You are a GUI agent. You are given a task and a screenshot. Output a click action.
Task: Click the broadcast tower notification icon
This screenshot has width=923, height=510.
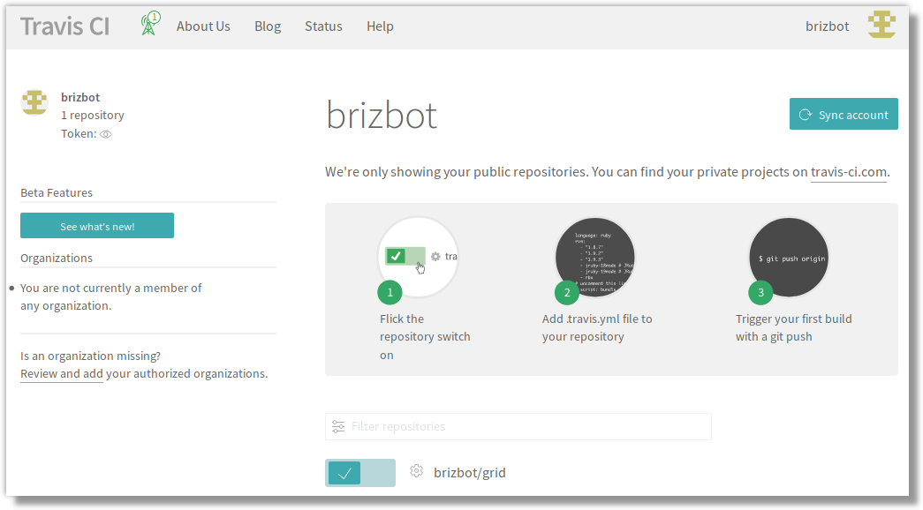pyautogui.click(x=150, y=25)
